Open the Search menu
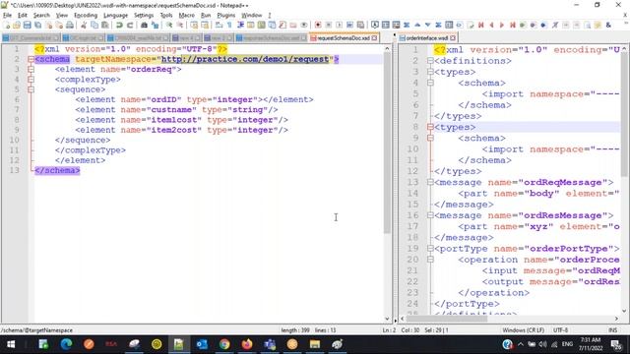This screenshot has height=354, width=630. [41, 16]
